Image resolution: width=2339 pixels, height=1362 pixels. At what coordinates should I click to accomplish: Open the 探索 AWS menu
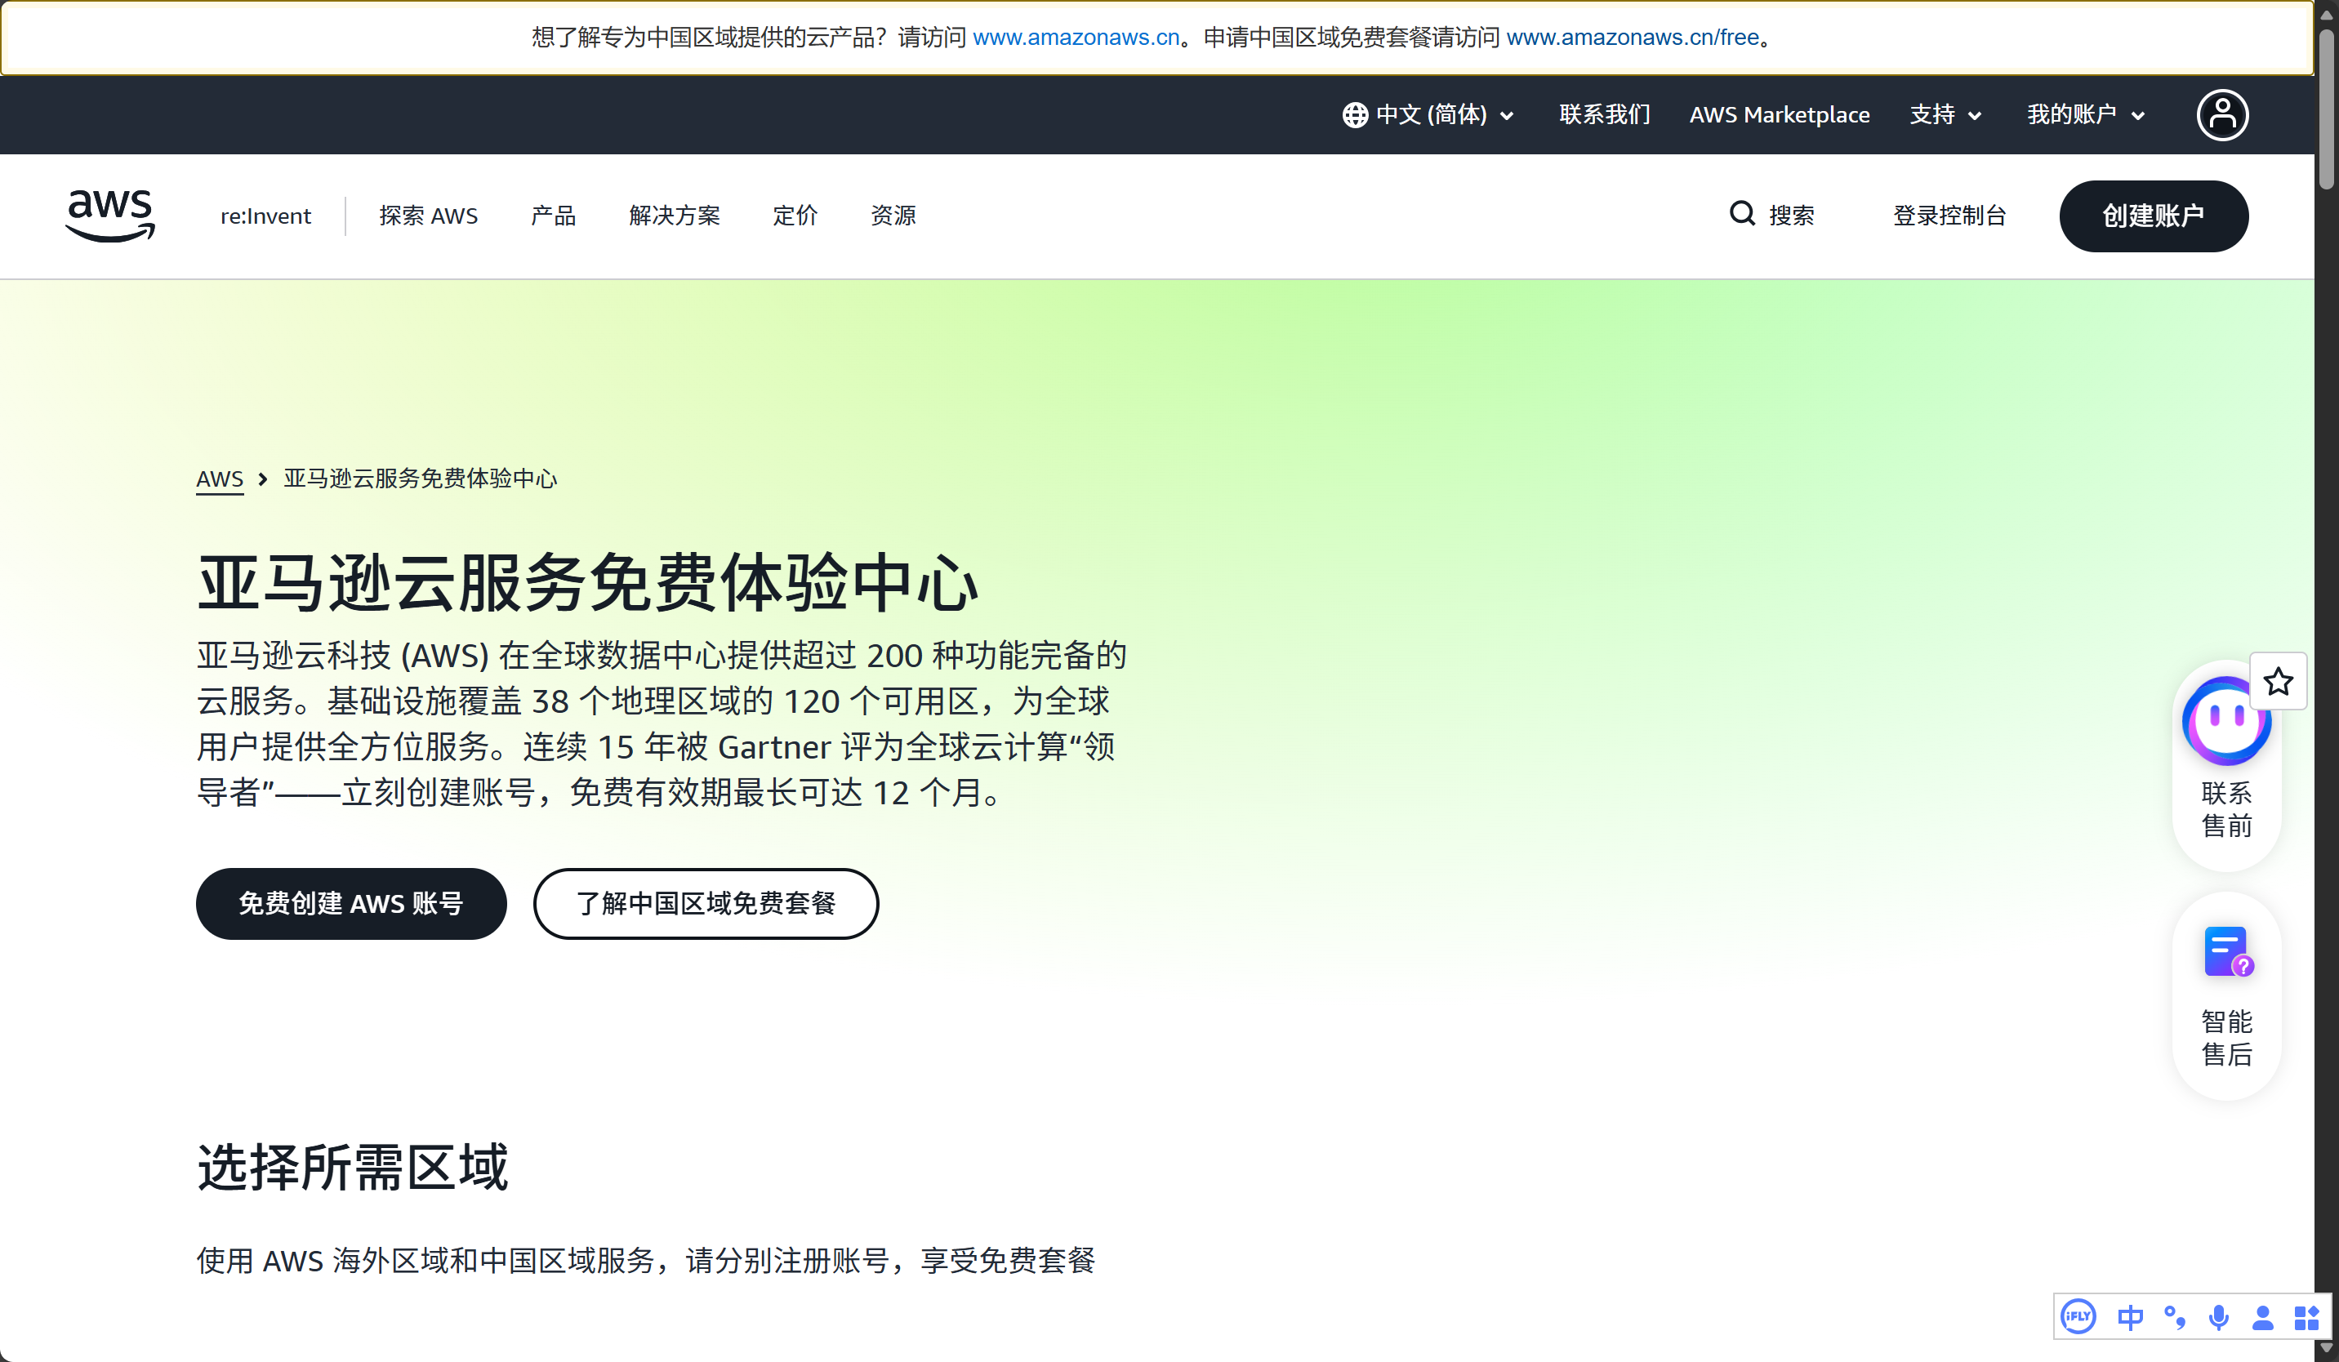[x=429, y=216]
